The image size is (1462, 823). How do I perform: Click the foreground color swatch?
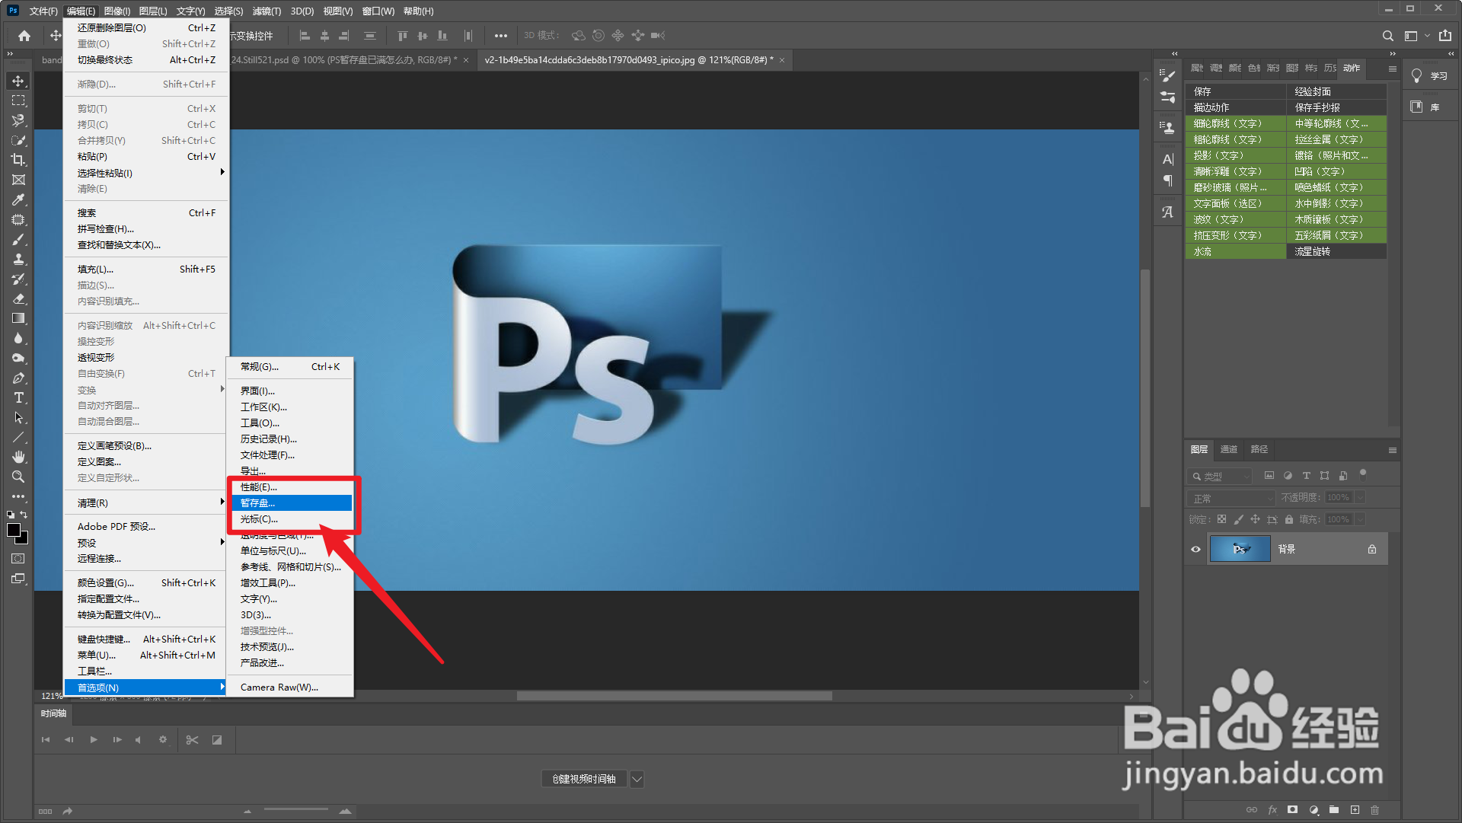[14, 530]
